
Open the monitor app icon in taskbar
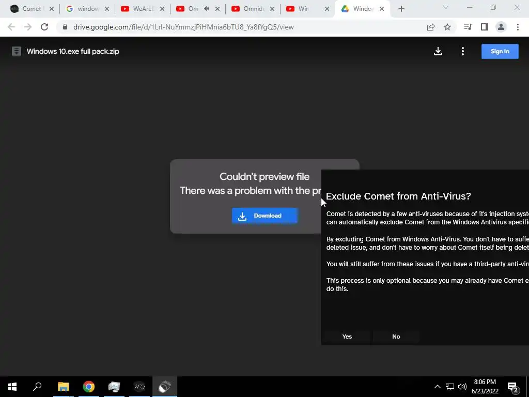click(114, 387)
